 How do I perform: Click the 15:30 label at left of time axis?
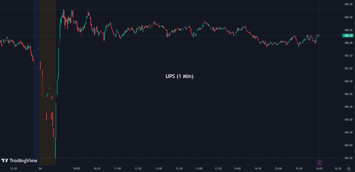coord(13,168)
